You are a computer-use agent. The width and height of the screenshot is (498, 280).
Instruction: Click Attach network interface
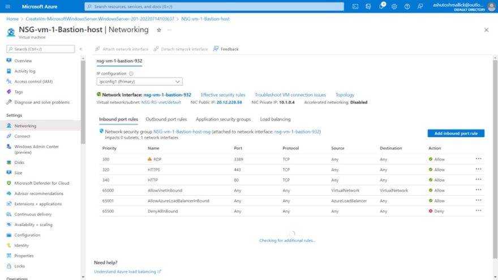(x=122, y=49)
